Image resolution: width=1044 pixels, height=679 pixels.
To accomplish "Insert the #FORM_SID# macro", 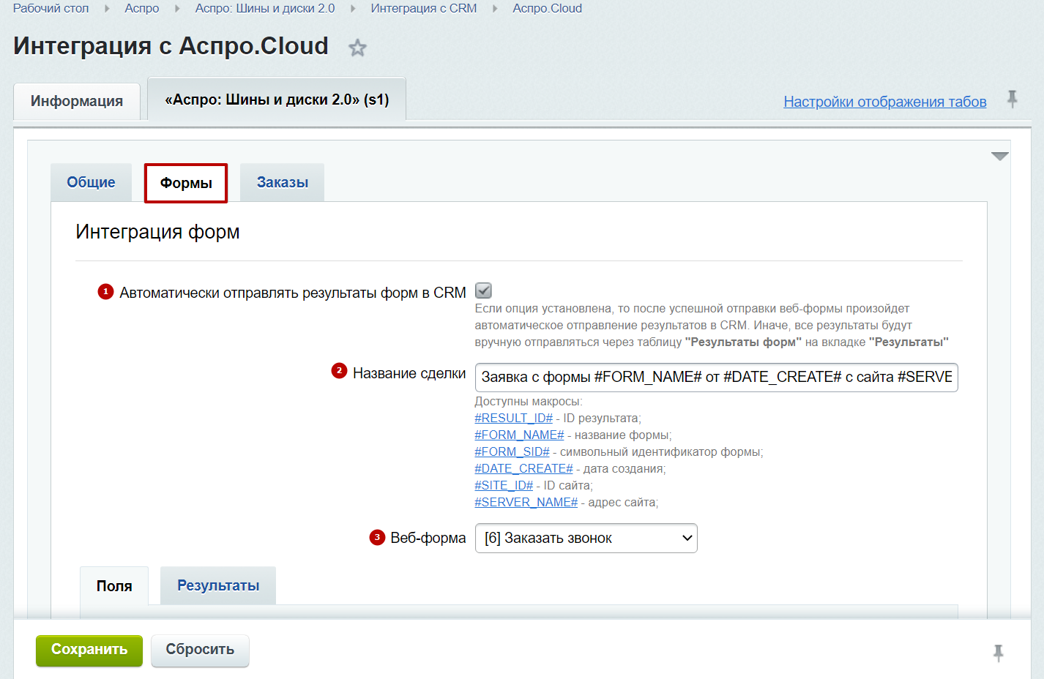I will click(x=512, y=451).
